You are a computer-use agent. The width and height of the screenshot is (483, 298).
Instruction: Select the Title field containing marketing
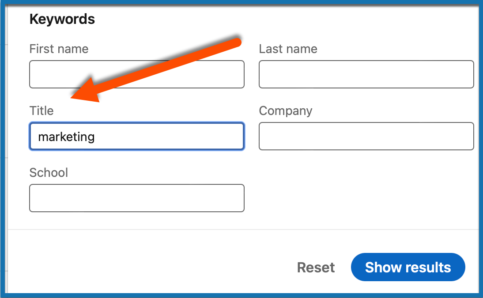click(136, 136)
